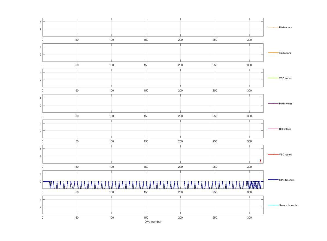The image size is (327, 241).
Task: Click the VBD retries legend label
Action: [285, 154]
